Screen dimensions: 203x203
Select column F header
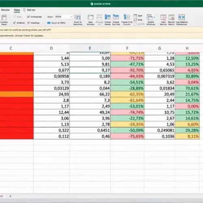tap(127, 48)
